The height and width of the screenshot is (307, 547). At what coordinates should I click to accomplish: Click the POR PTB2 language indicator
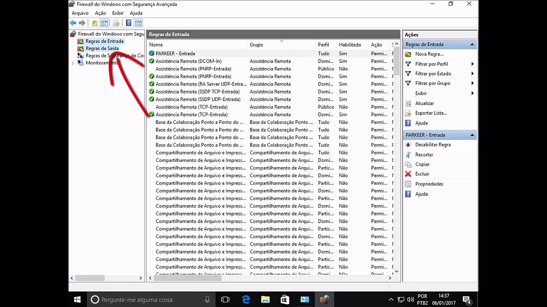point(422,300)
